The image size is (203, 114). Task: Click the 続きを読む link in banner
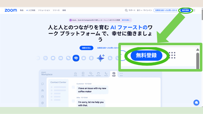point(126,20)
